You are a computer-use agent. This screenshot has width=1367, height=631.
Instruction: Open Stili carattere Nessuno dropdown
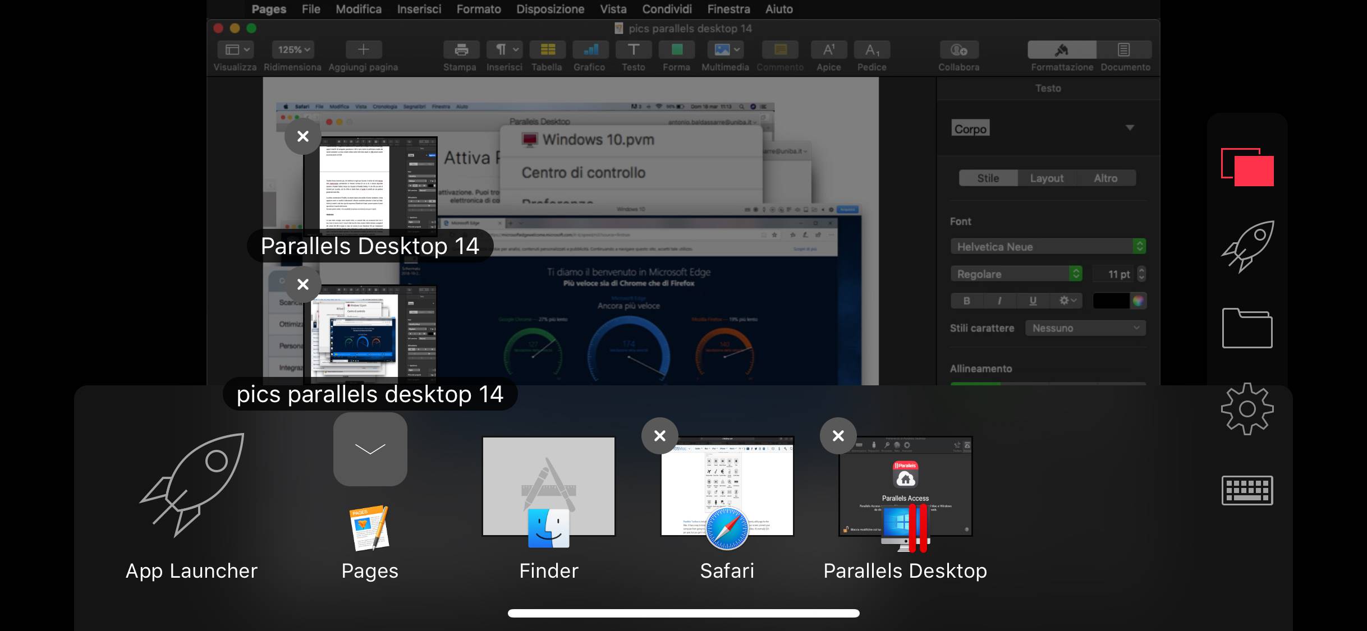tap(1085, 328)
